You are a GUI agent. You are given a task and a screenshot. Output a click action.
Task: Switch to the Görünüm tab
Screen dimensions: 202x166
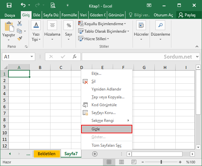[116, 15]
